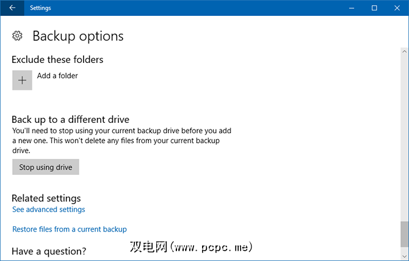409x261 pixels.
Task: Click the 'Backup options' page heading
Action: click(x=78, y=36)
